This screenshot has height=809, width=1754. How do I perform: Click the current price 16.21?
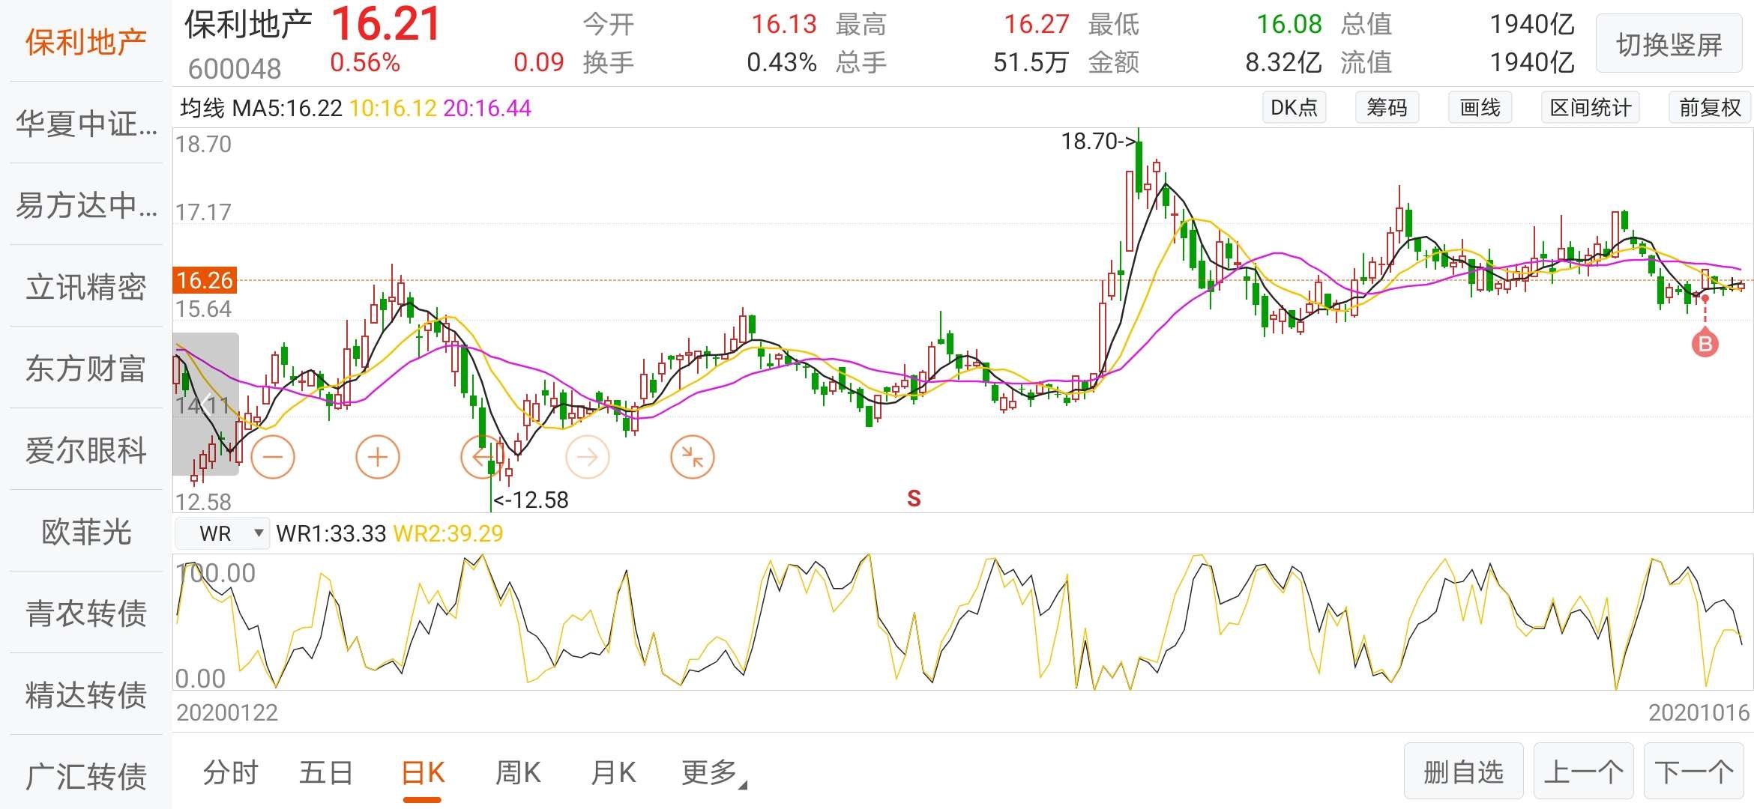pyautogui.click(x=385, y=24)
